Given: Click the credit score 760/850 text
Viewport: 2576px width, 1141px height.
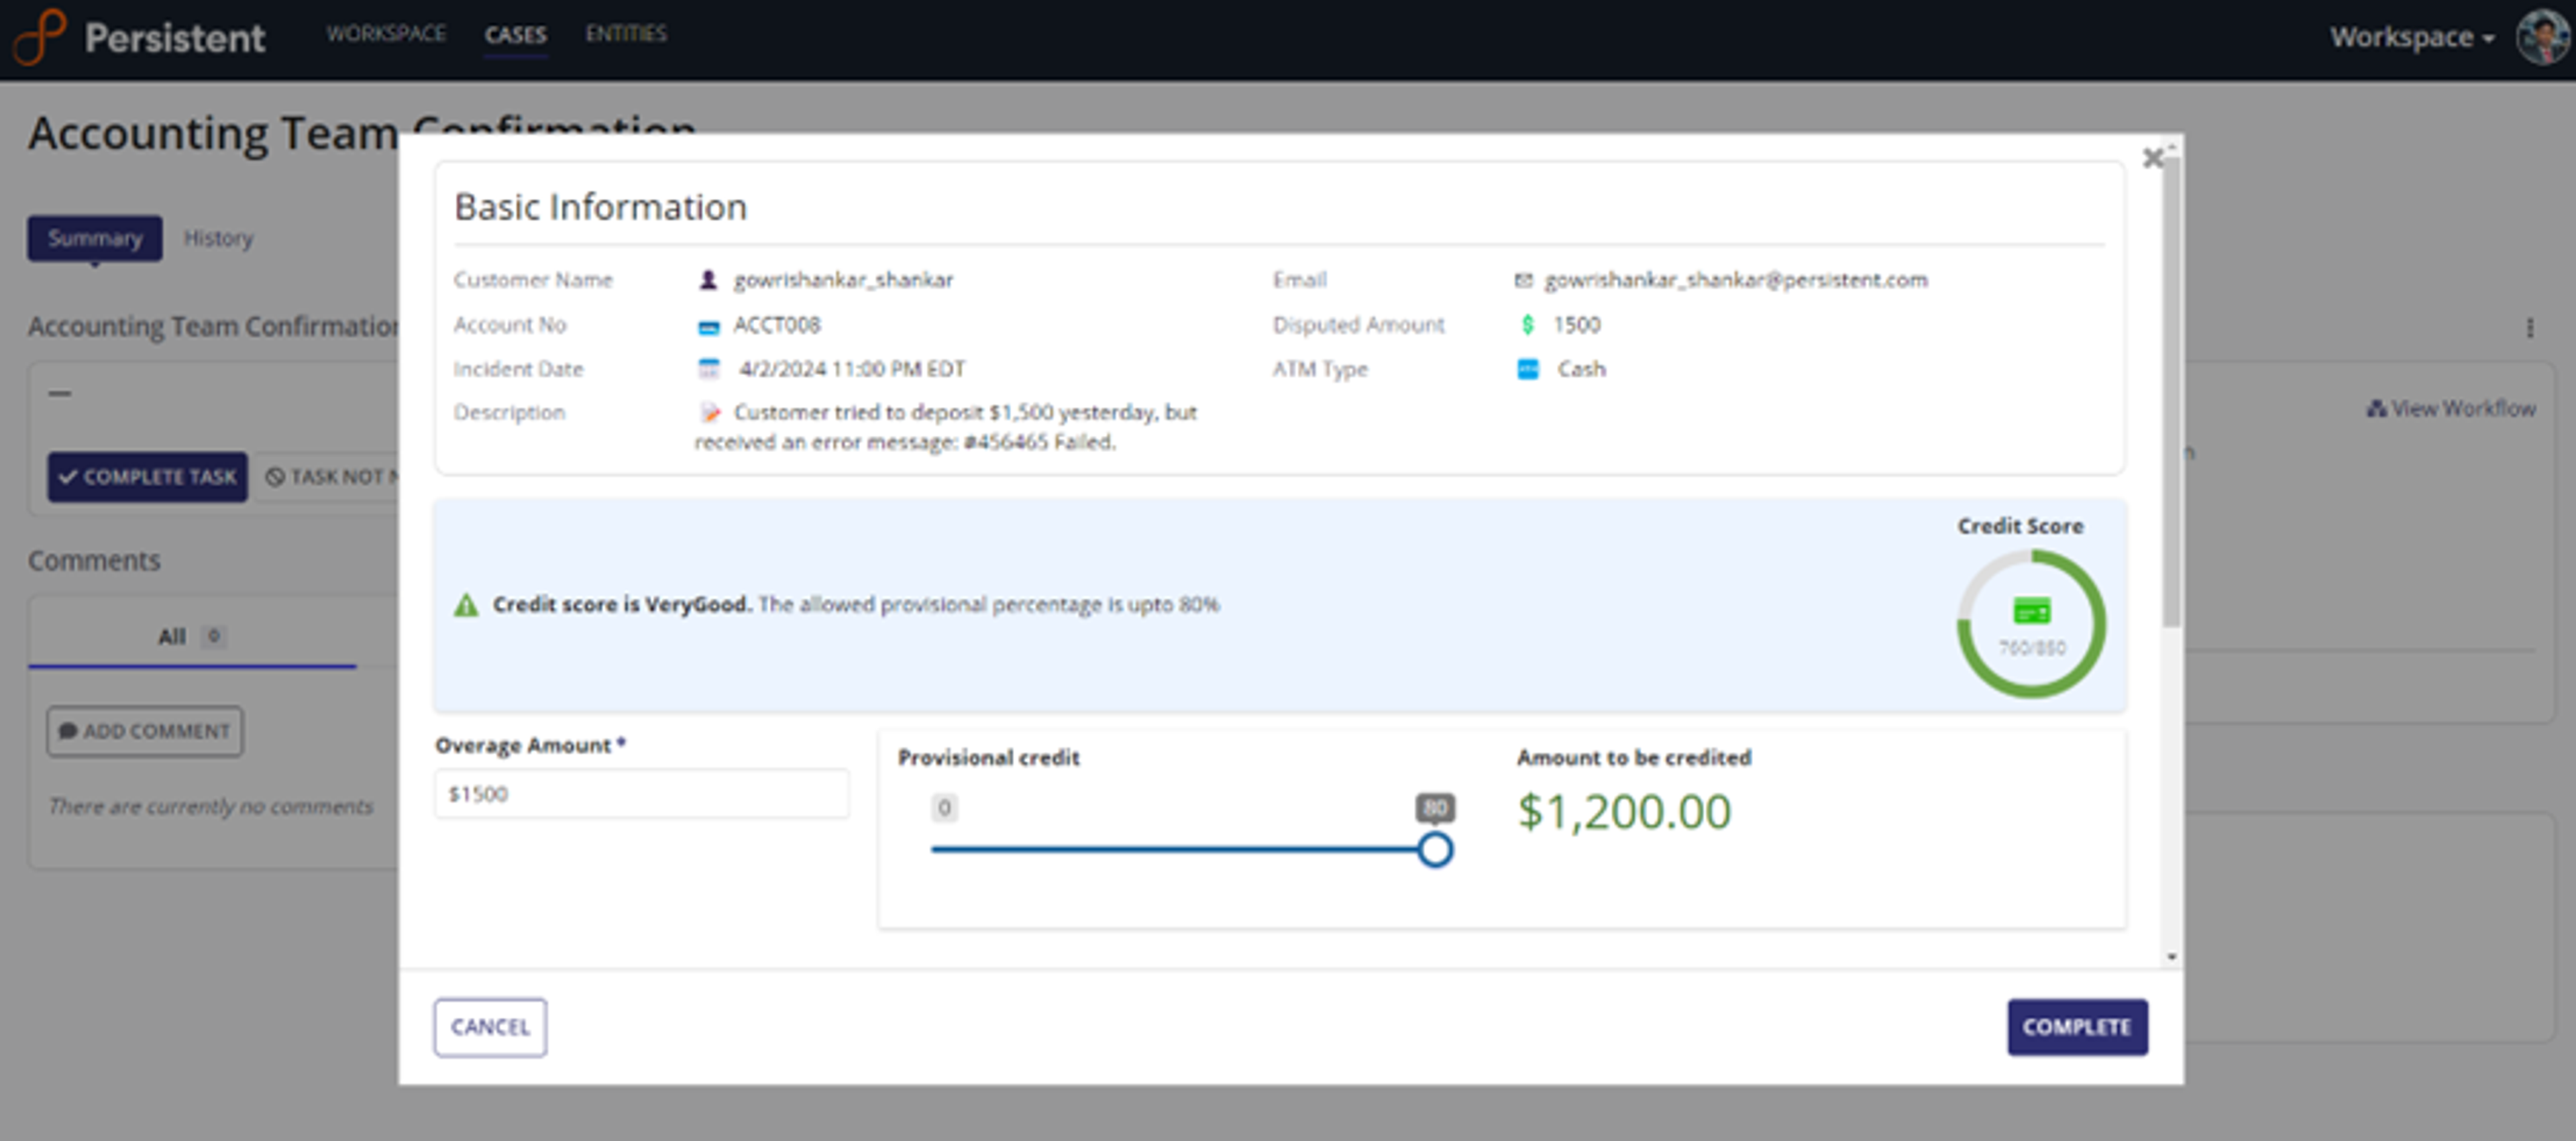Looking at the screenshot, I should pyautogui.click(x=2032, y=648).
